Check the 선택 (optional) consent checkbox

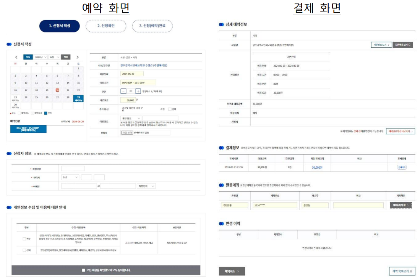24,250
